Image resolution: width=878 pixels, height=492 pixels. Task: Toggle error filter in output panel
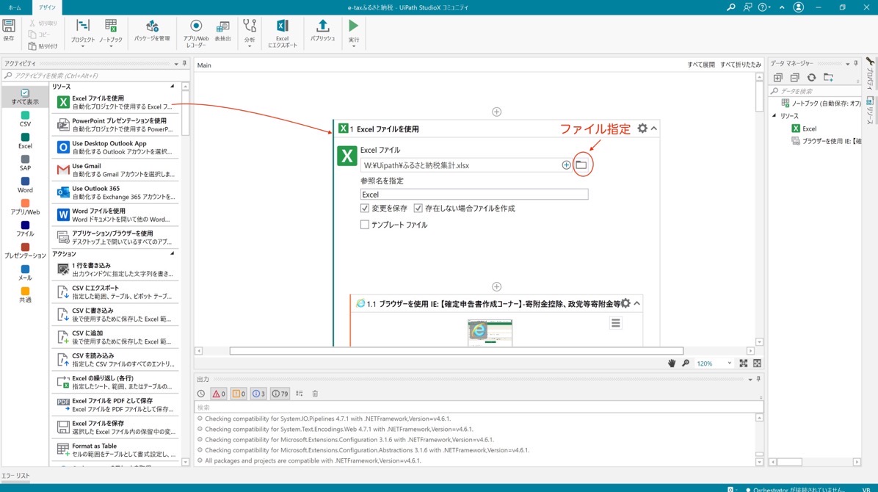pyautogui.click(x=218, y=394)
